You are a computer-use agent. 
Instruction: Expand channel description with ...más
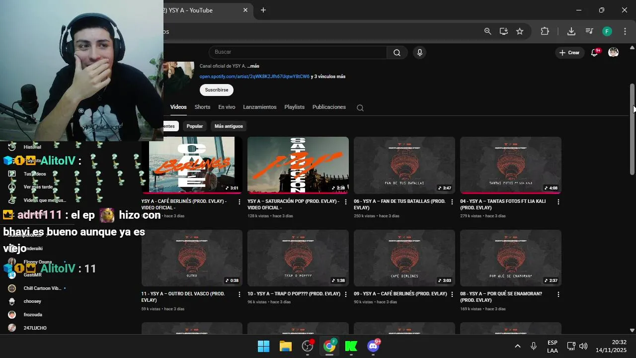253,66
